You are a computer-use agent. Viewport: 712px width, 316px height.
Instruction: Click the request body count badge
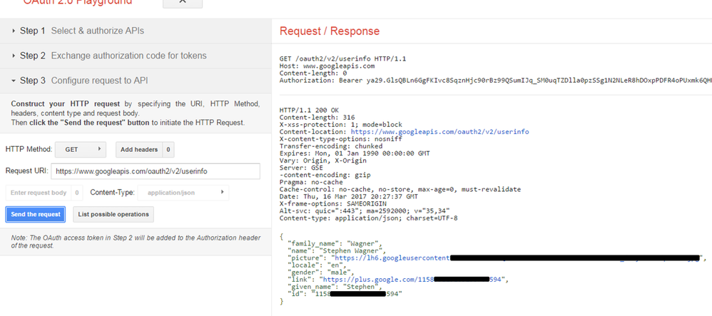(77, 193)
